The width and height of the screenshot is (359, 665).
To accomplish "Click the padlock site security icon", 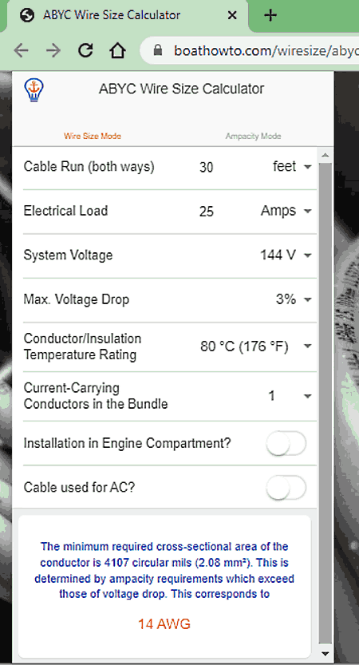I will 158,51.
